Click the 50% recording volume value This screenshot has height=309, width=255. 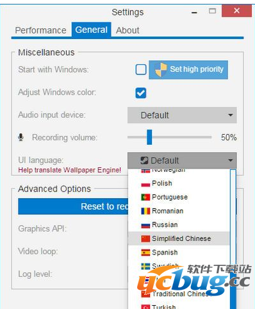(x=229, y=137)
